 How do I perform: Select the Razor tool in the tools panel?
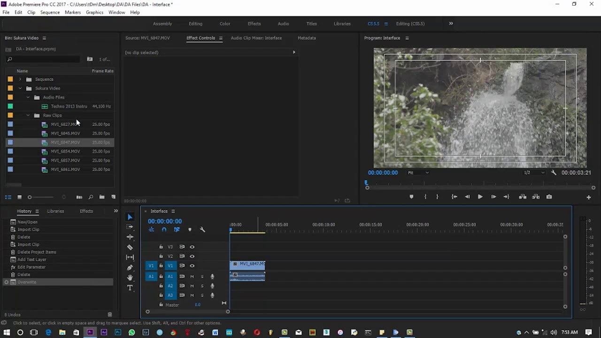130,247
